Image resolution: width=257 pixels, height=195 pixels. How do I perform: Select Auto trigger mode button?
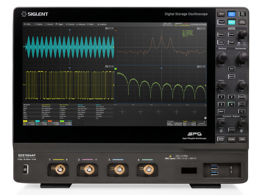[x=221, y=42]
